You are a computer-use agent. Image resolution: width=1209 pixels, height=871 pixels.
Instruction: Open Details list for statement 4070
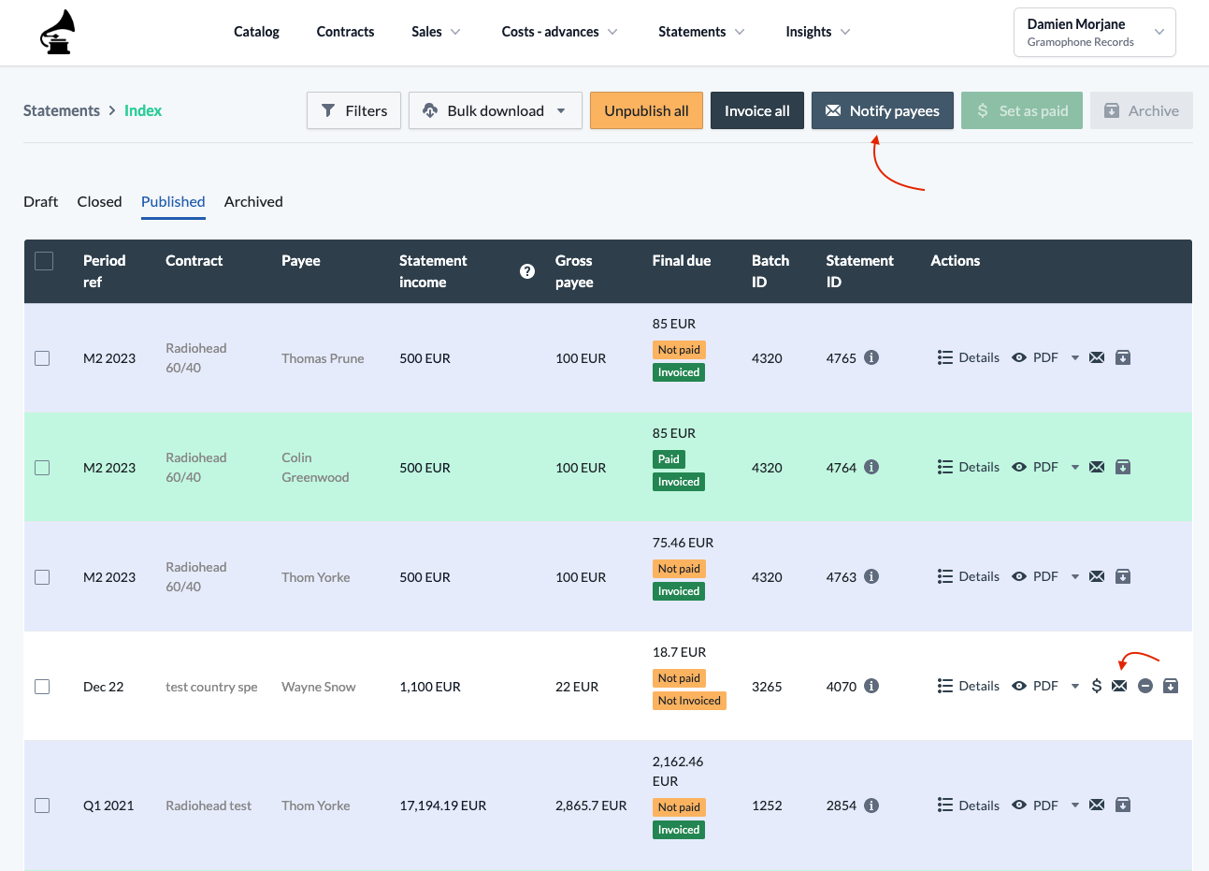tap(969, 686)
